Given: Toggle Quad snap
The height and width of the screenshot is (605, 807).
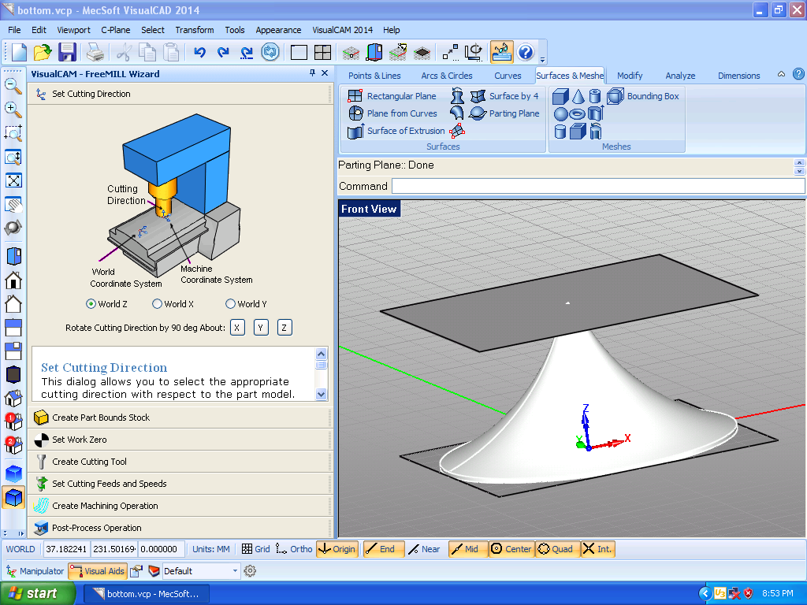Looking at the screenshot, I should (556, 549).
